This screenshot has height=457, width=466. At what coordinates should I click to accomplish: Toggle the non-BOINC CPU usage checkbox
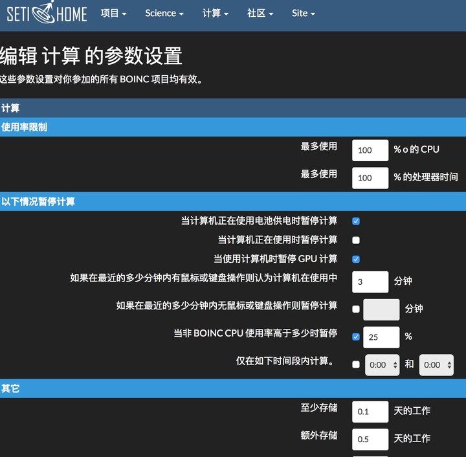(x=356, y=337)
